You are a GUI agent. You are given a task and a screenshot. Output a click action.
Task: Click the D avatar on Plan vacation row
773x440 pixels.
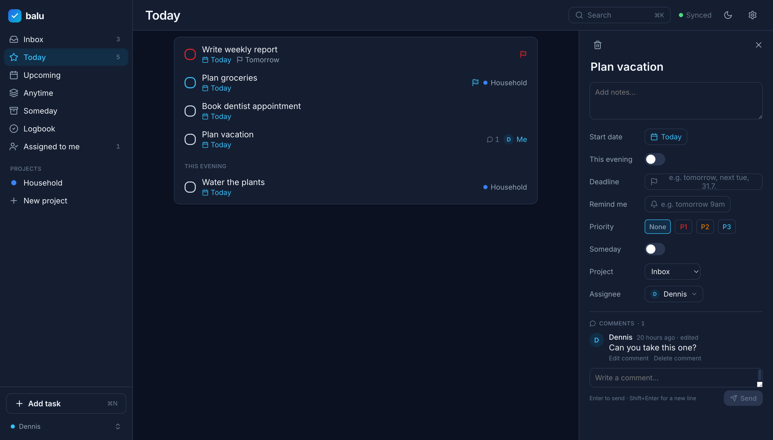(x=508, y=139)
